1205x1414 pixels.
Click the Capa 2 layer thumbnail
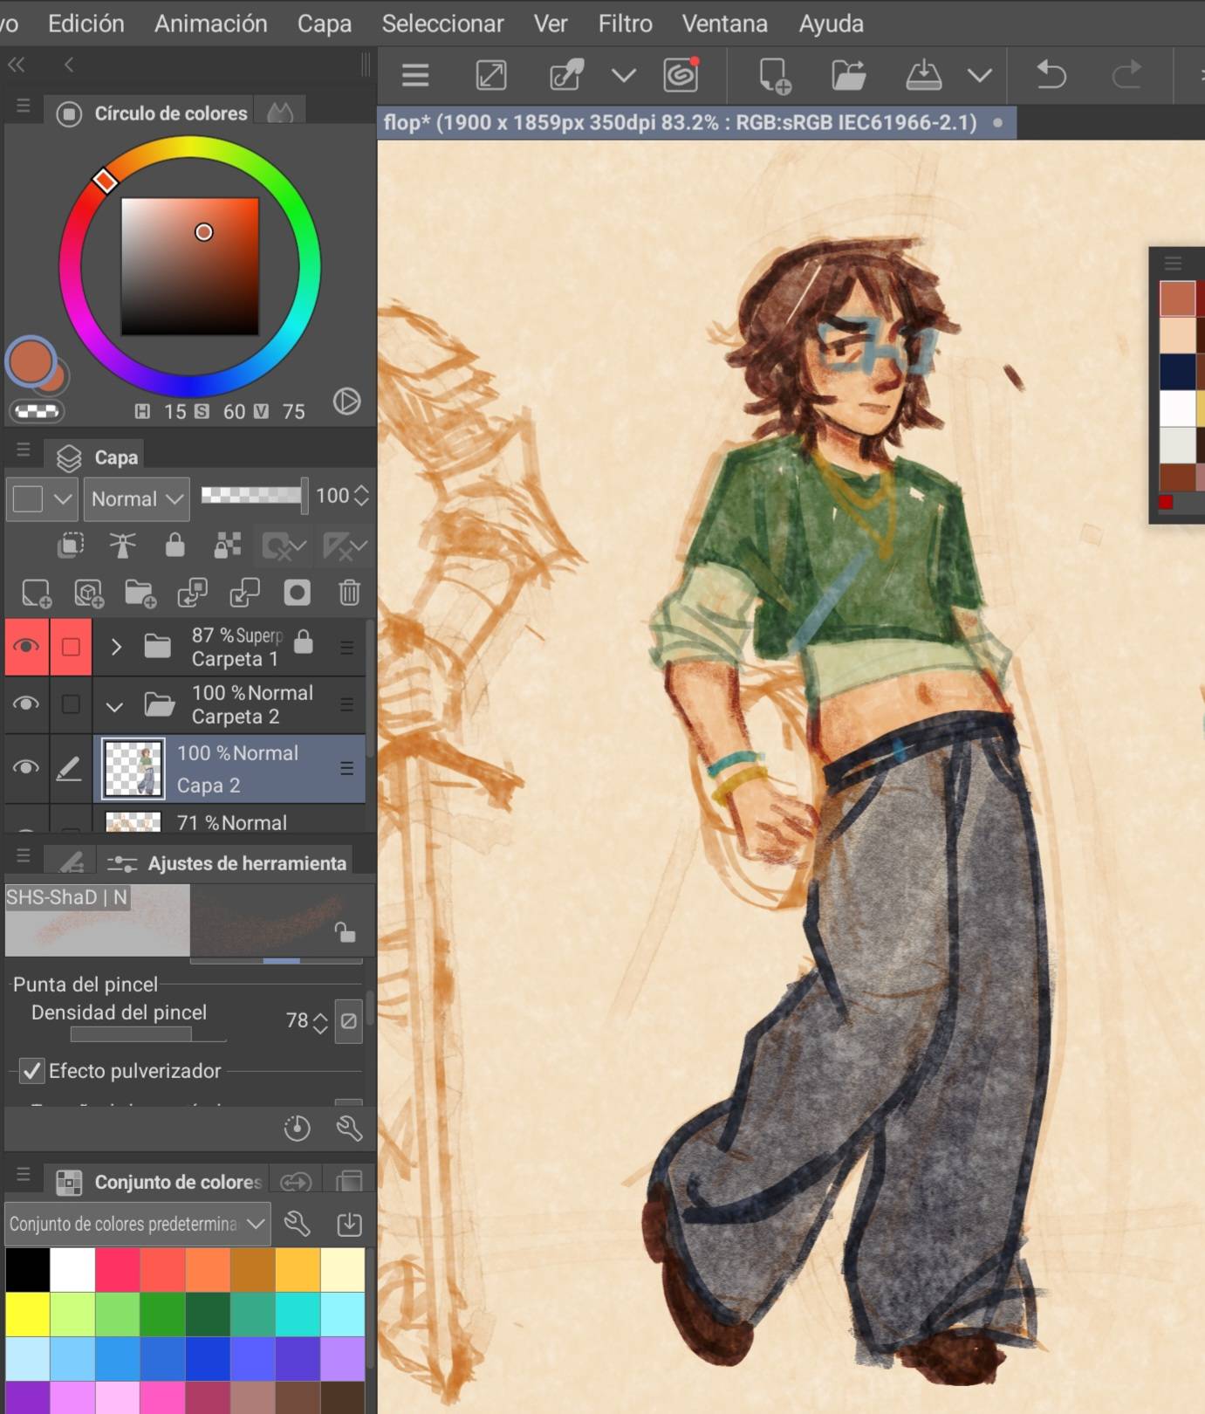click(x=134, y=769)
